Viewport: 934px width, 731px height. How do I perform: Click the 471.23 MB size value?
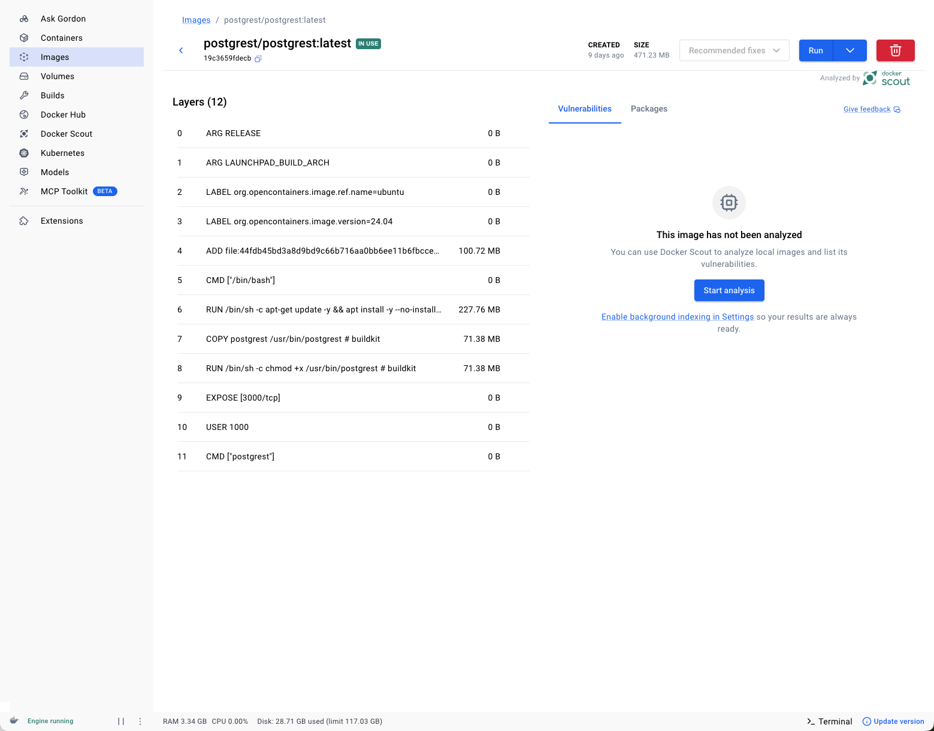pos(652,55)
